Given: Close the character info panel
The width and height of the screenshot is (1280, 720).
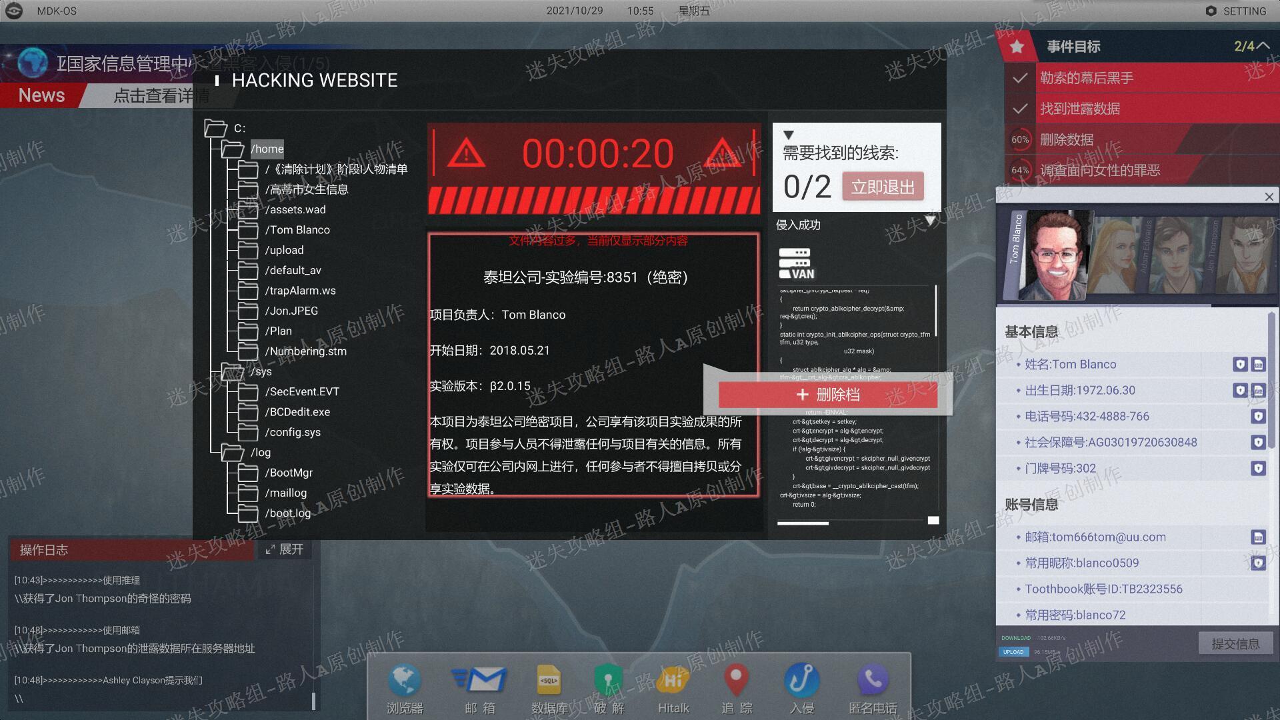Looking at the screenshot, I should (1269, 197).
